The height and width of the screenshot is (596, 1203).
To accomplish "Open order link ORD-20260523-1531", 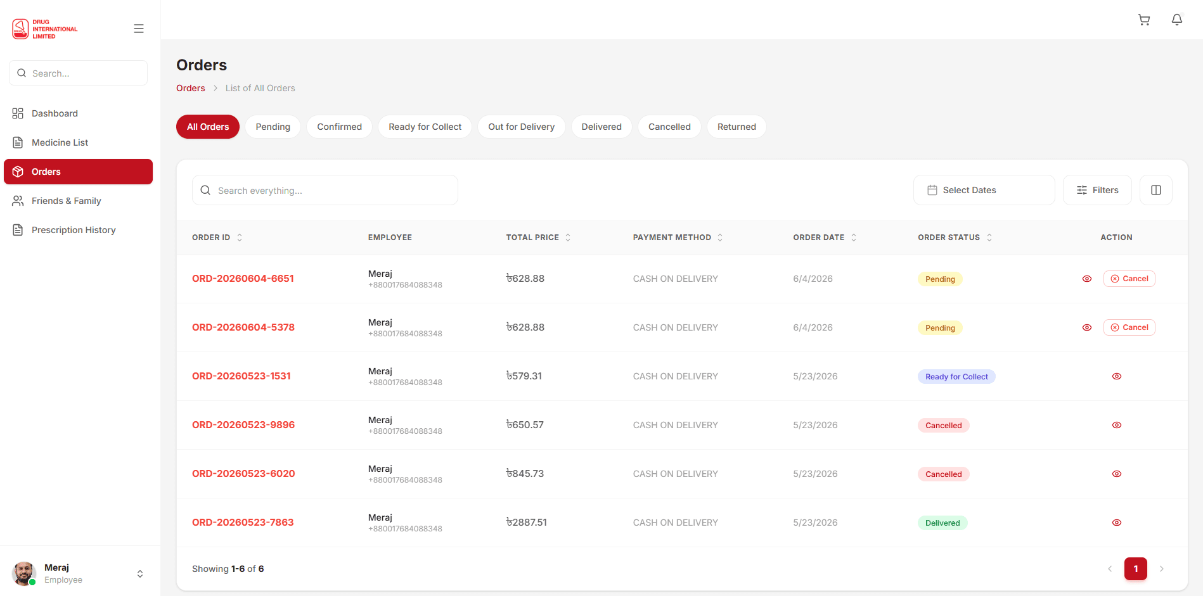I will point(241,376).
